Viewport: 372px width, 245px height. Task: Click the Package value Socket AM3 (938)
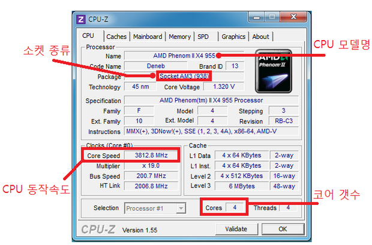click(x=184, y=76)
